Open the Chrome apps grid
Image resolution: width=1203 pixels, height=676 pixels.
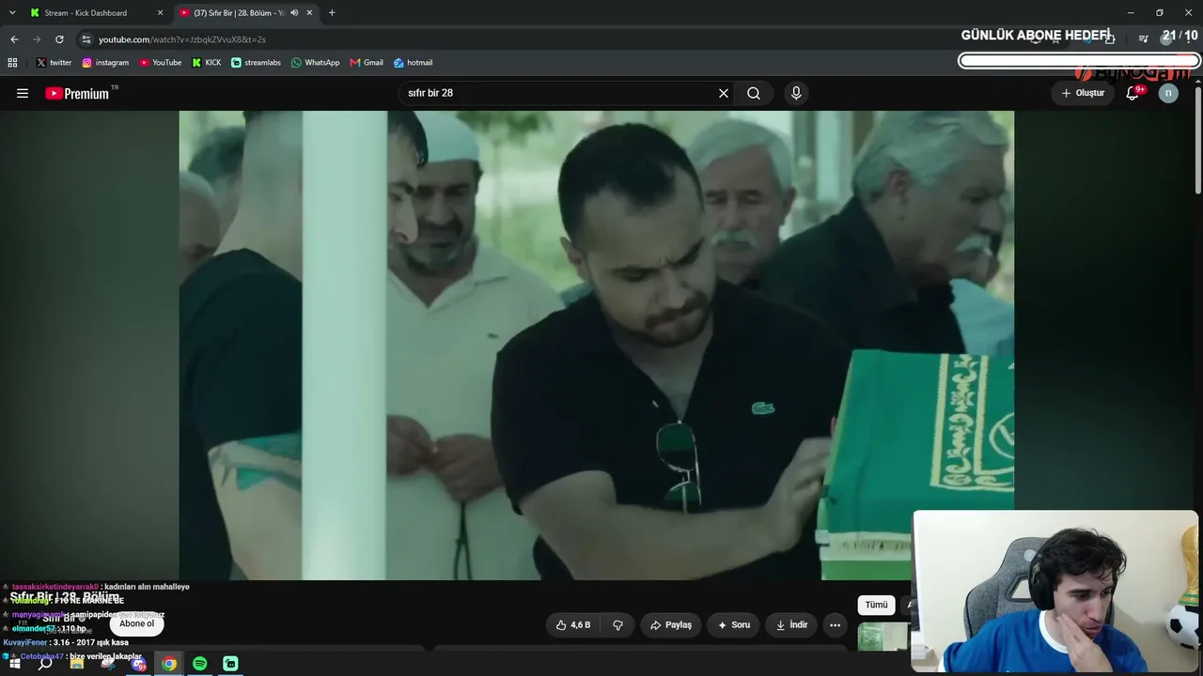[12, 63]
